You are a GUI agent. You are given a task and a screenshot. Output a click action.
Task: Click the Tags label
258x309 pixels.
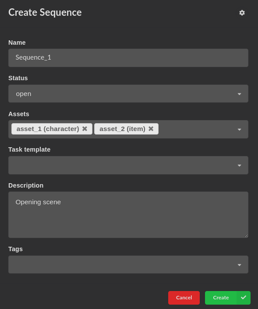[x=15, y=249]
